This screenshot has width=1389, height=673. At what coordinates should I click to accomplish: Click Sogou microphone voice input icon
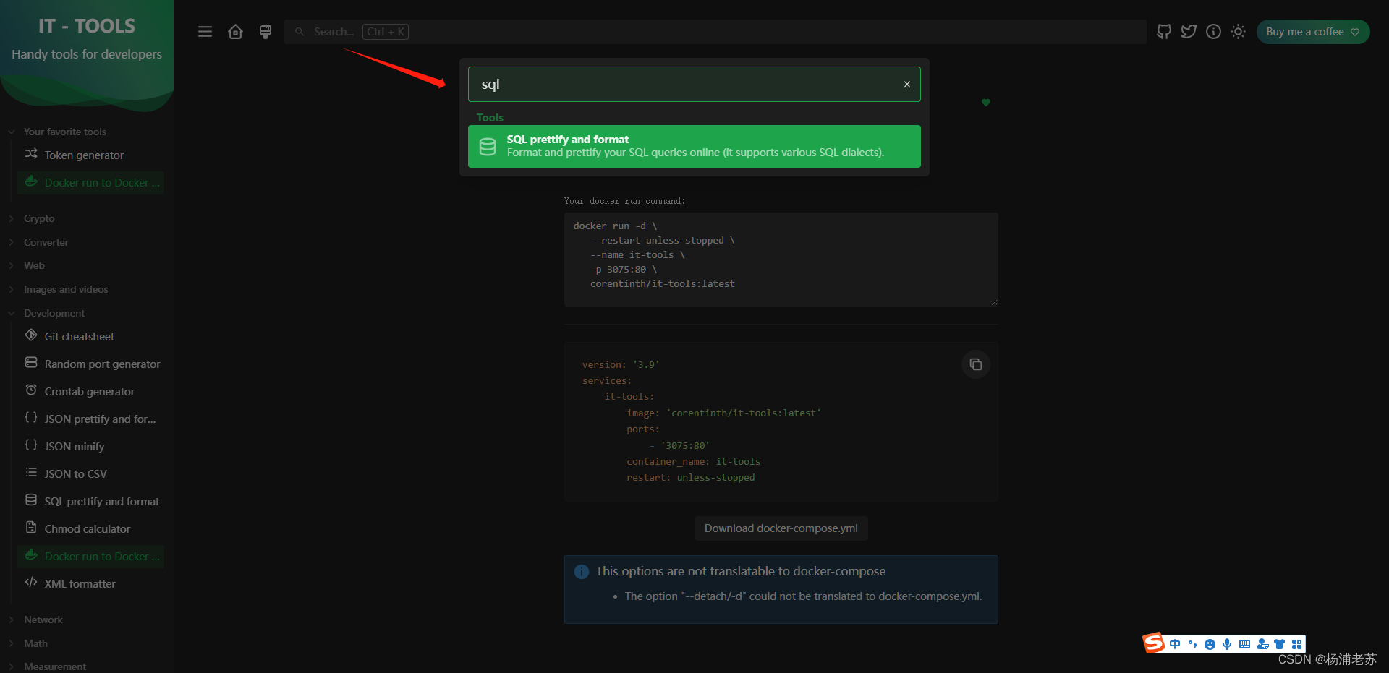point(1227,644)
